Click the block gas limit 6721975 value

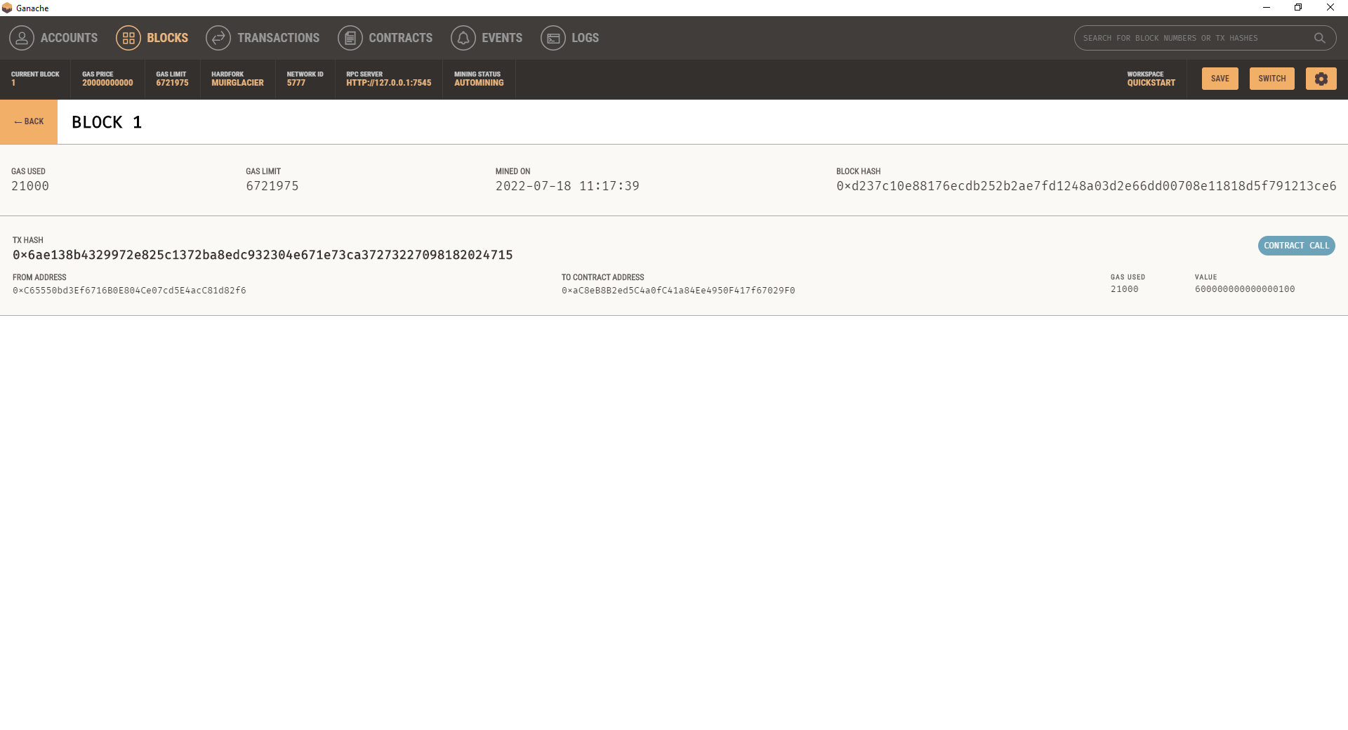(272, 186)
